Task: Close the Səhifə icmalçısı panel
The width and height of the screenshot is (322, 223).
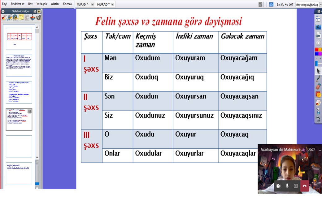Action: coord(3,11)
